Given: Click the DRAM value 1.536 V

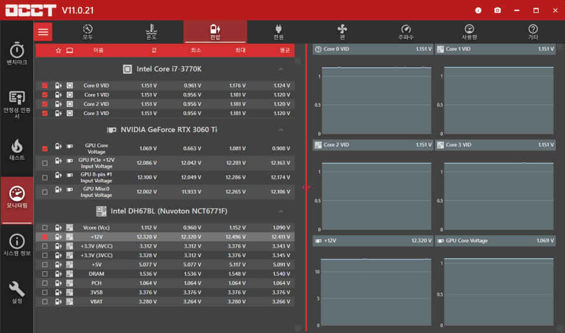Looking at the screenshot, I should [148, 273].
